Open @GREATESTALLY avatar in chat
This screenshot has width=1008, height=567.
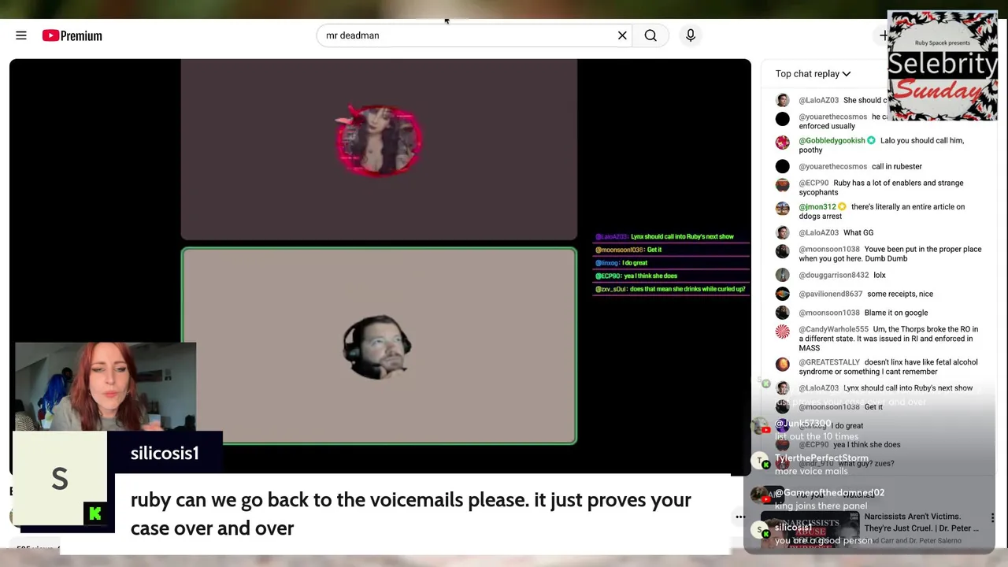pos(782,365)
